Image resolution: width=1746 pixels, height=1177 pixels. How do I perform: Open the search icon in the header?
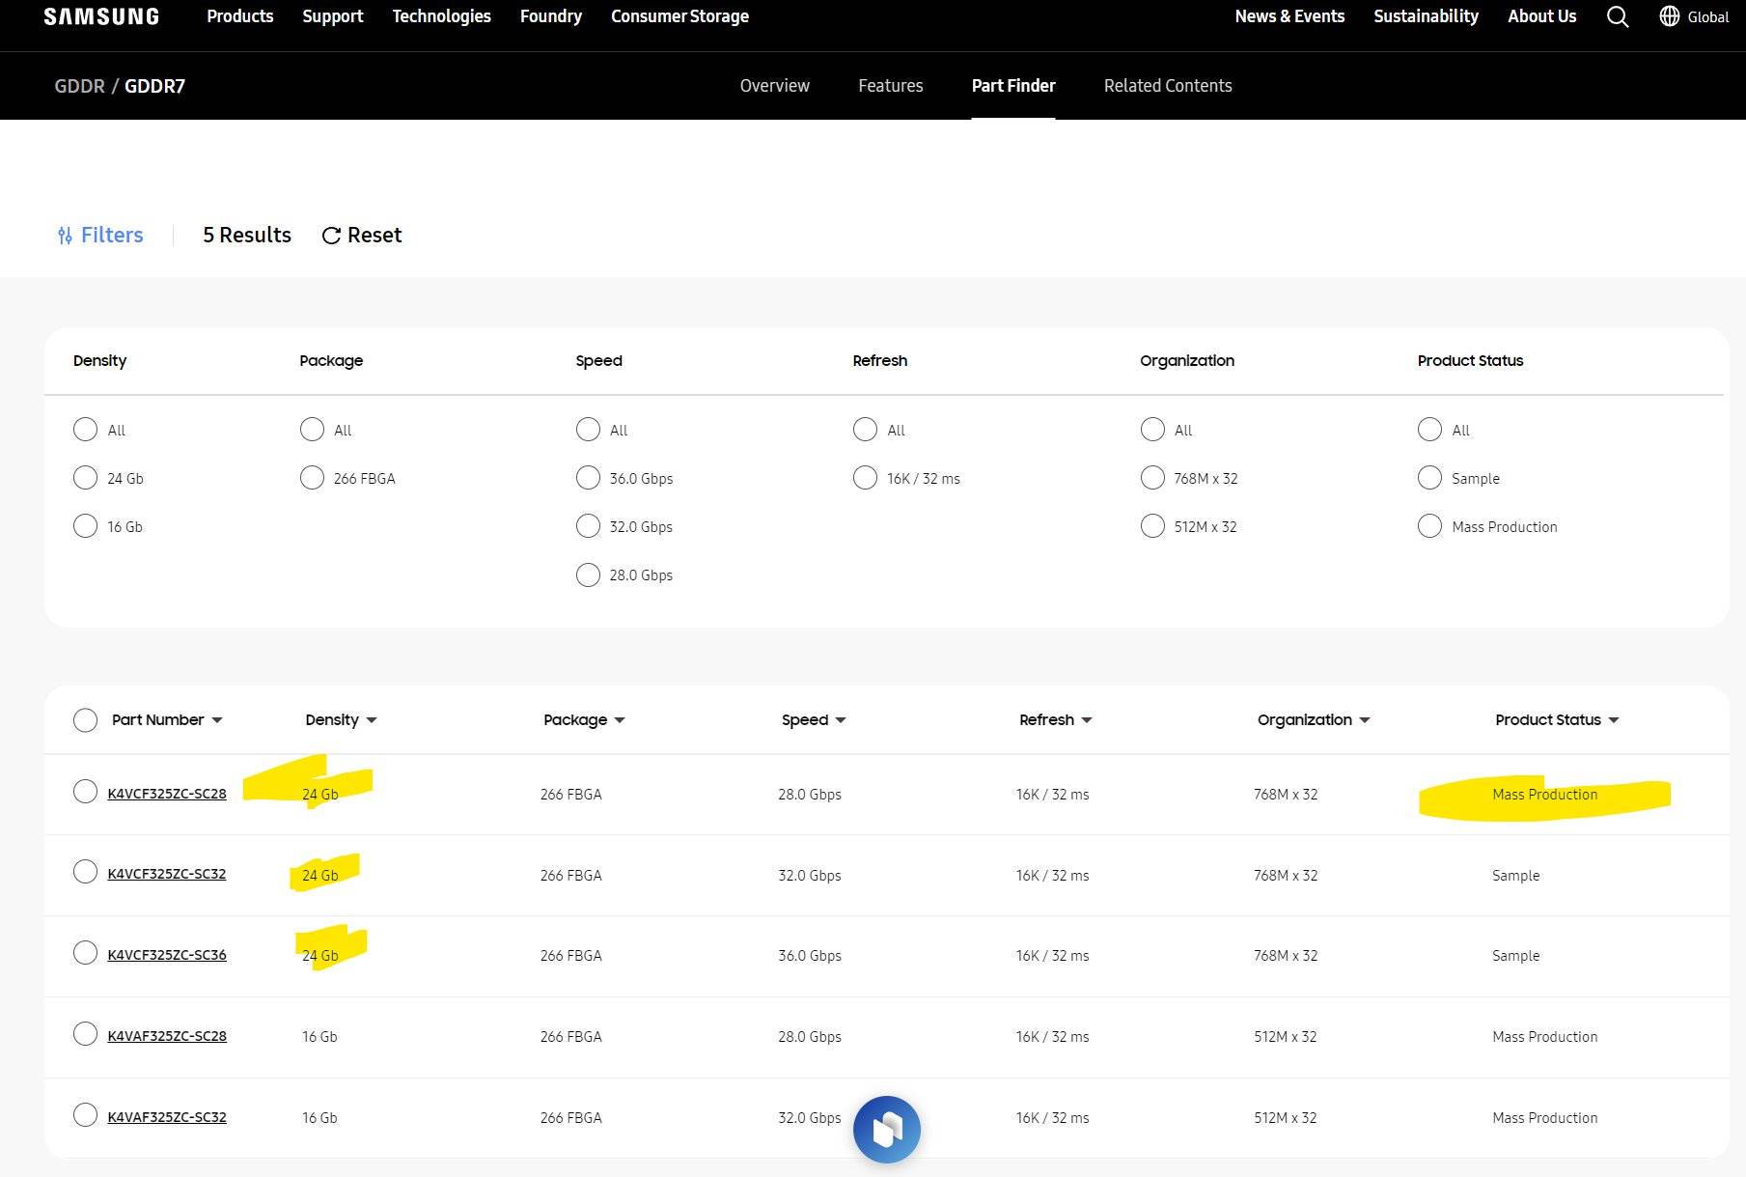[1617, 16]
